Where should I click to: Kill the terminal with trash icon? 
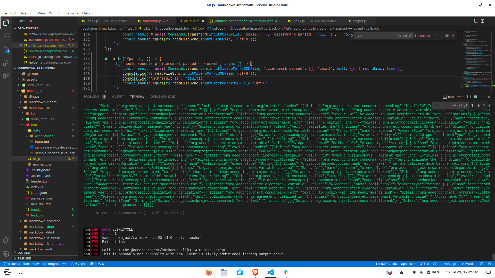point(475,97)
